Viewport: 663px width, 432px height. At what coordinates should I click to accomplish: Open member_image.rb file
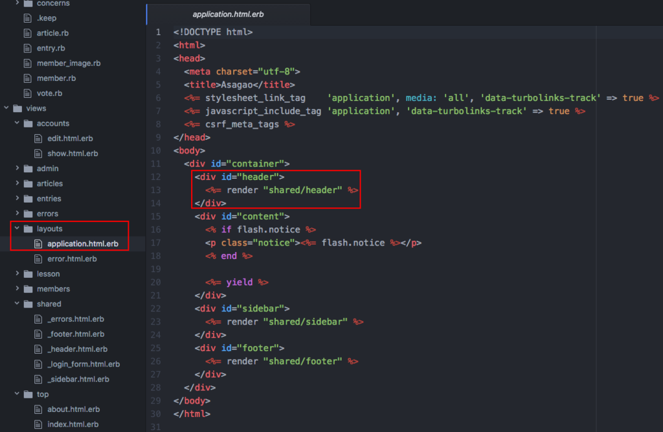(x=69, y=63)
